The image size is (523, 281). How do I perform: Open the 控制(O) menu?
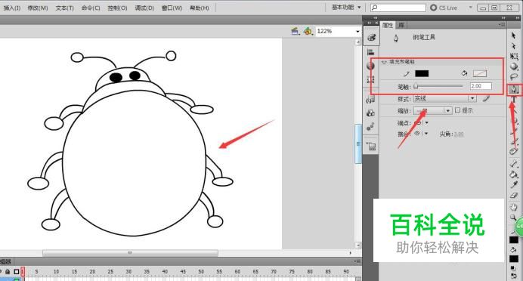click(x=117, y=8)
